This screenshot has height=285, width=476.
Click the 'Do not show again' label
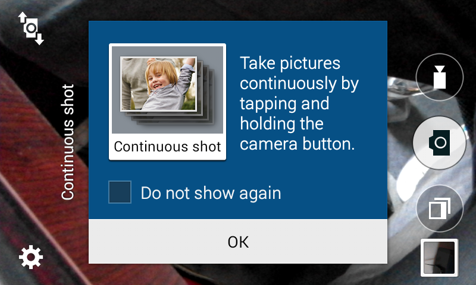click(211, 193)
